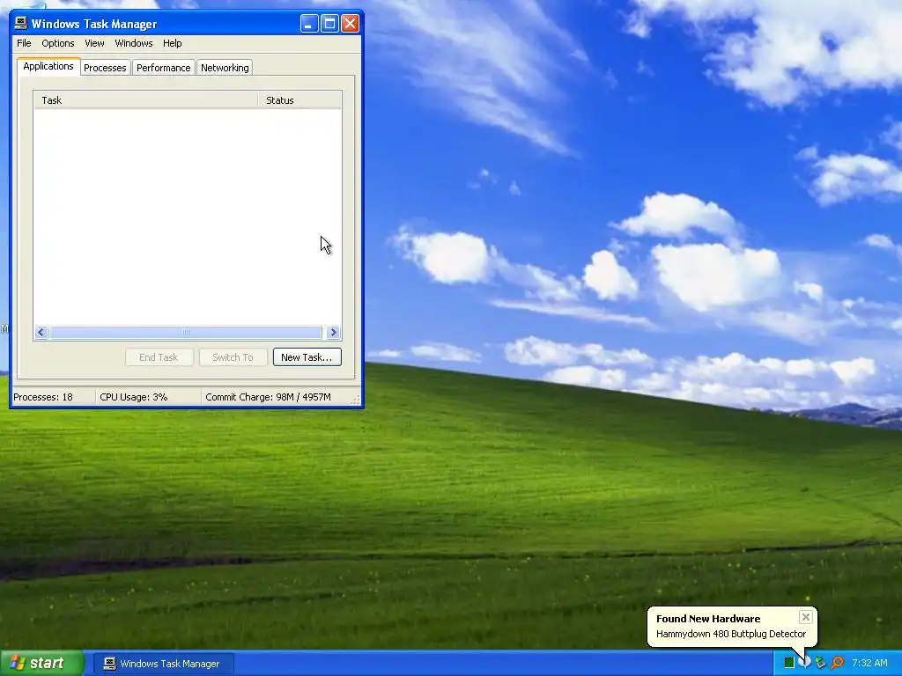Sort by the Status column header
Screen dimensions: 902x676
pos(299,100)
